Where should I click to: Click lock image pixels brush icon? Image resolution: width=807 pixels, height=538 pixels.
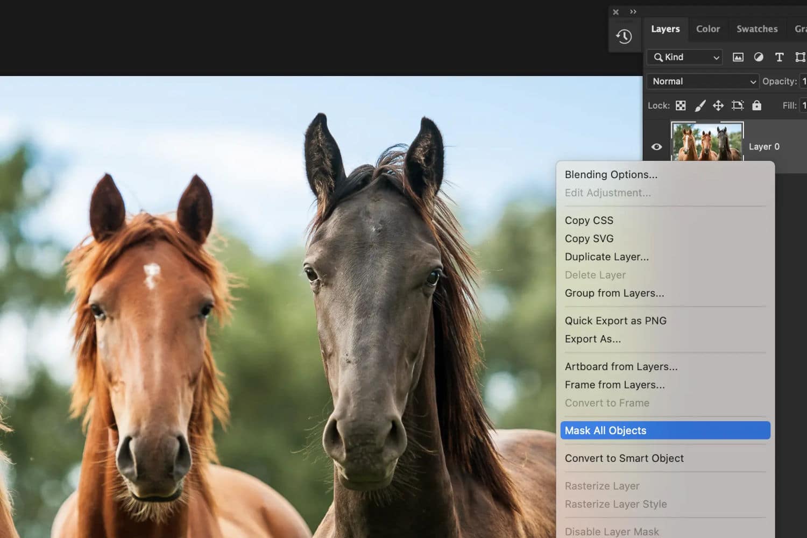pyautogui.click(x=700, y=105)
